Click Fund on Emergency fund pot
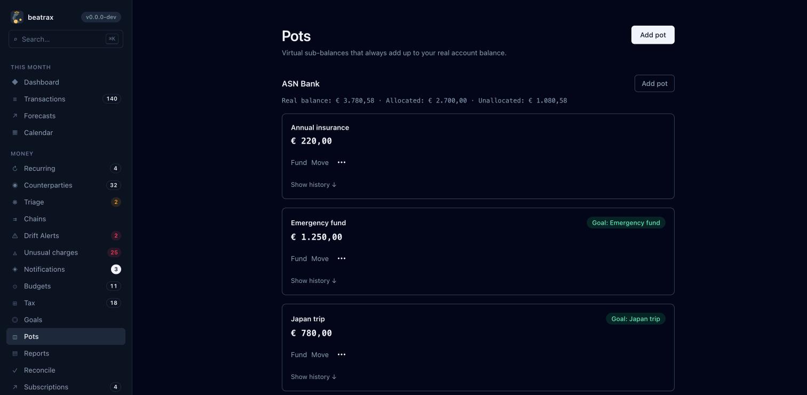 299,258
